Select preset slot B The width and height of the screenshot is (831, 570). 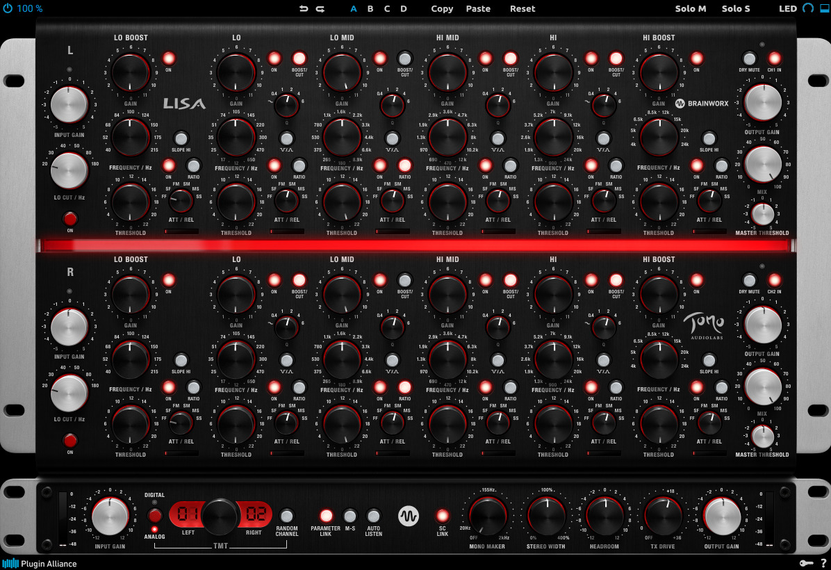point(370,8)
